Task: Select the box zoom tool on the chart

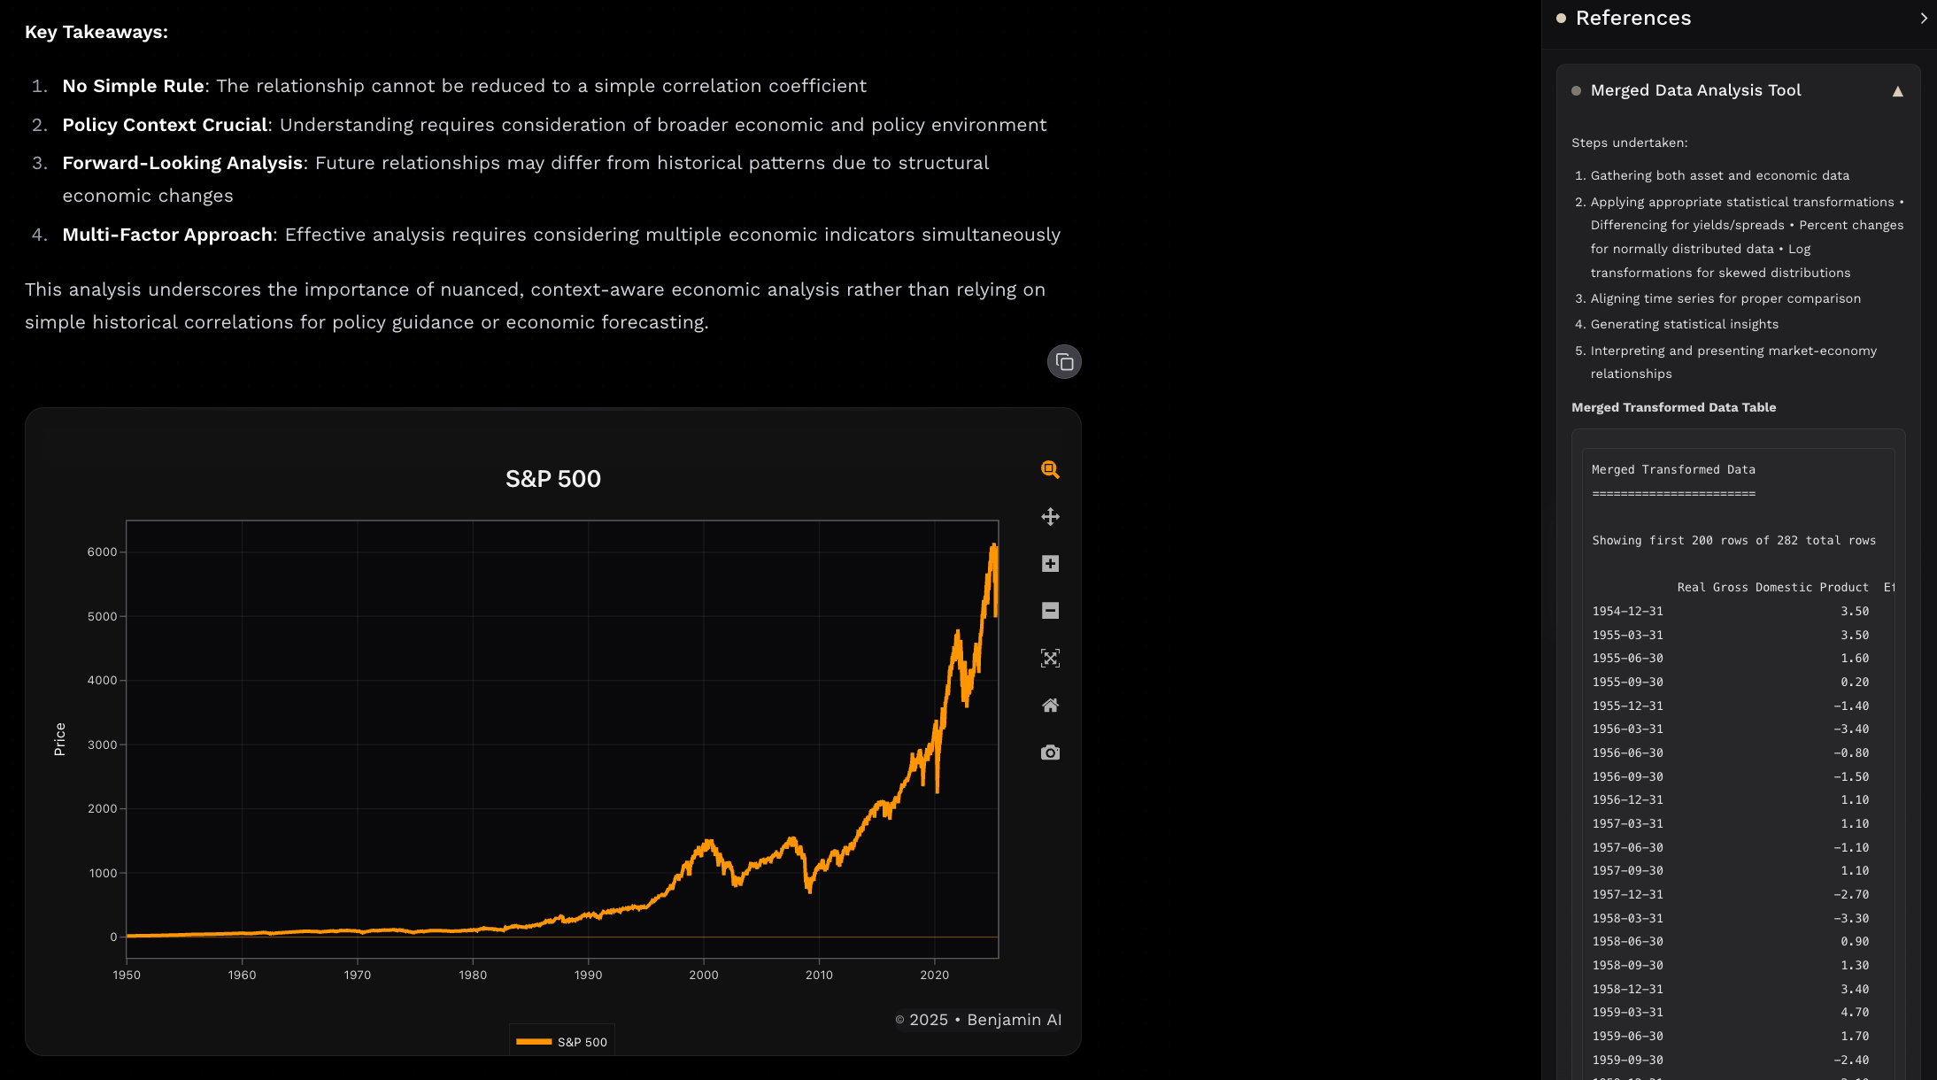Action: 1050,470
